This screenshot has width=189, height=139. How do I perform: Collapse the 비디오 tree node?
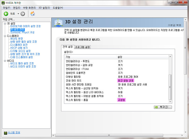pos(5,61)
